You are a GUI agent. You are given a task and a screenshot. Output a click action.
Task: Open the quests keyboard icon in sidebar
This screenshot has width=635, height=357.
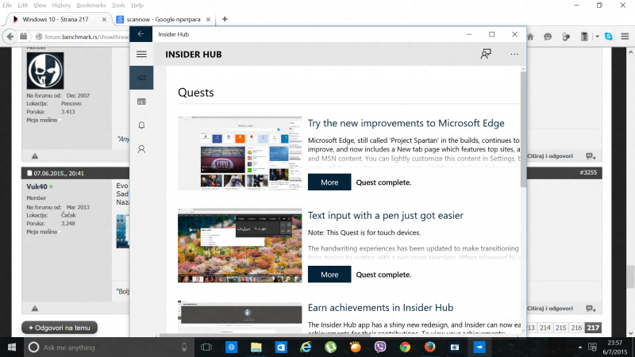[x=141, y=102]
